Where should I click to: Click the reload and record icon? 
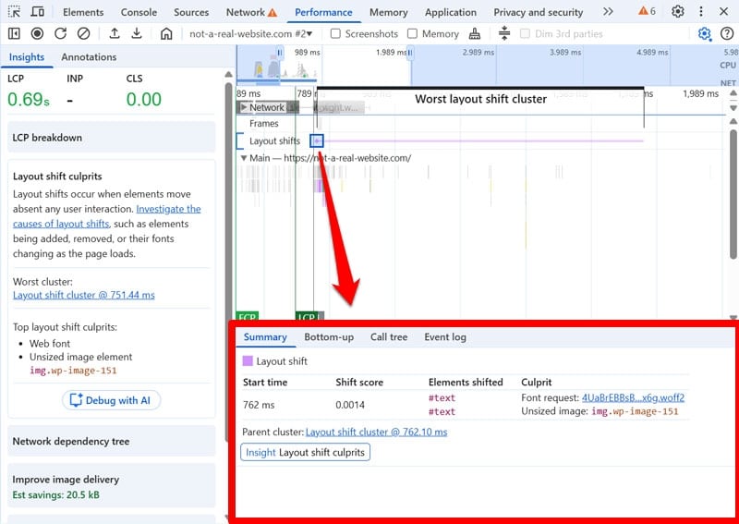pyautogui.click(x=61, y=33)
